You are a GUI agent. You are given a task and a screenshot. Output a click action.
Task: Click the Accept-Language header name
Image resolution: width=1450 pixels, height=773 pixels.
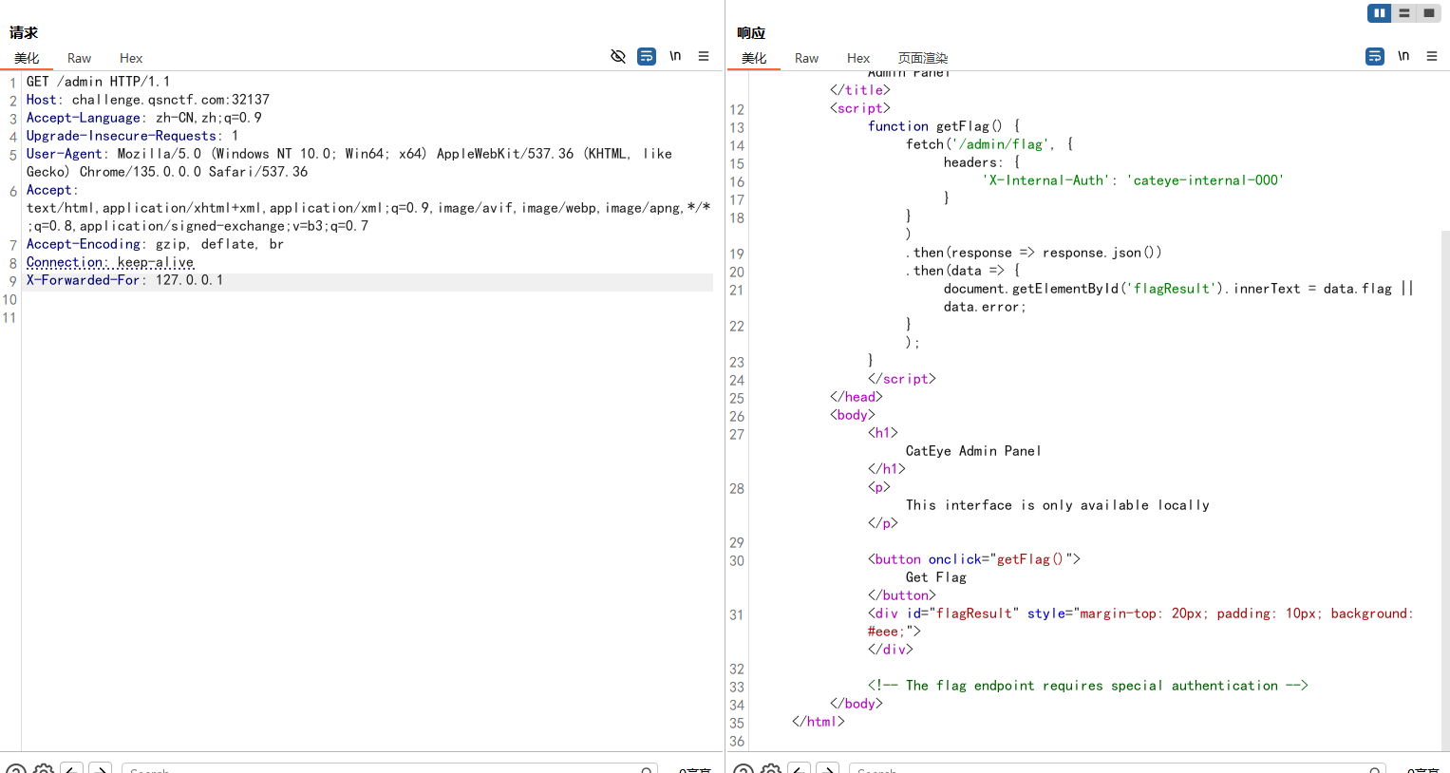pyautogui.click(x=84, y=118)
